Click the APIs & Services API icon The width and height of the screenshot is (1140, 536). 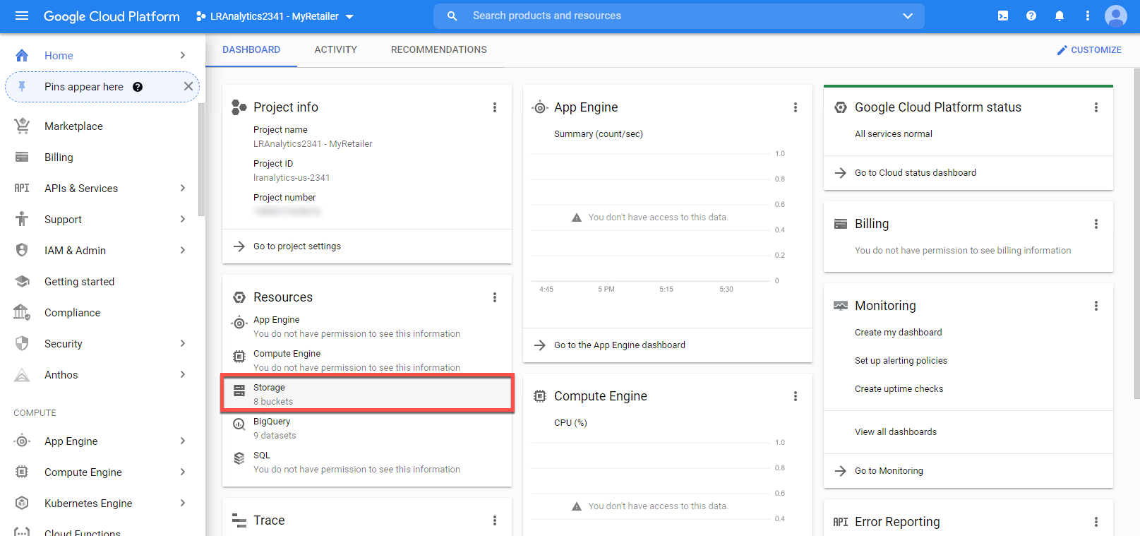(x=22, y=188)
